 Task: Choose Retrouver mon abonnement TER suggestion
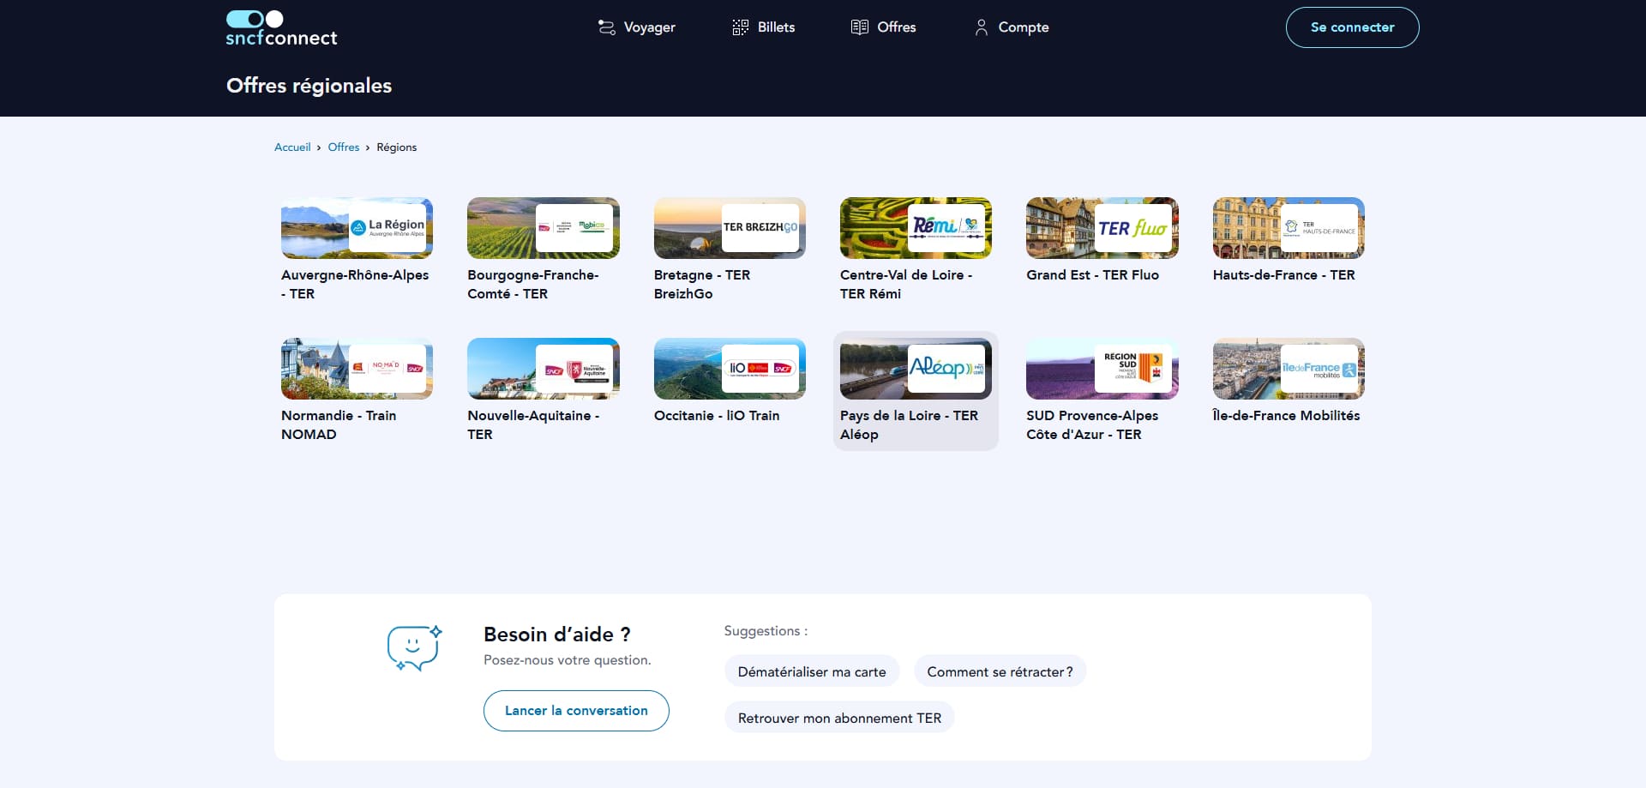click(x=839, y=718)
